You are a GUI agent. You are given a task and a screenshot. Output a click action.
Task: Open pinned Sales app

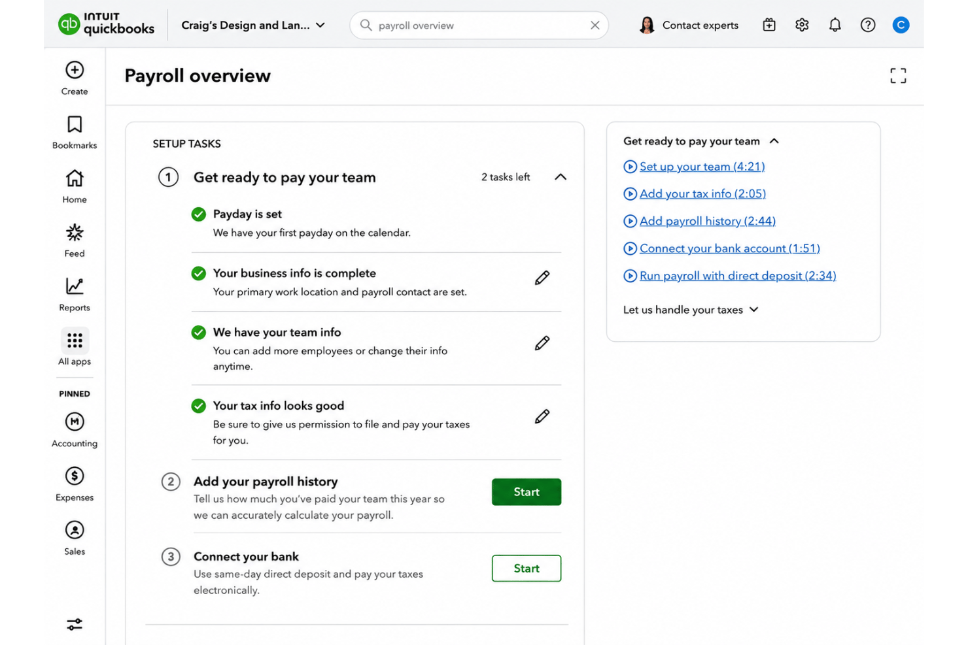(x=75, y=538)
